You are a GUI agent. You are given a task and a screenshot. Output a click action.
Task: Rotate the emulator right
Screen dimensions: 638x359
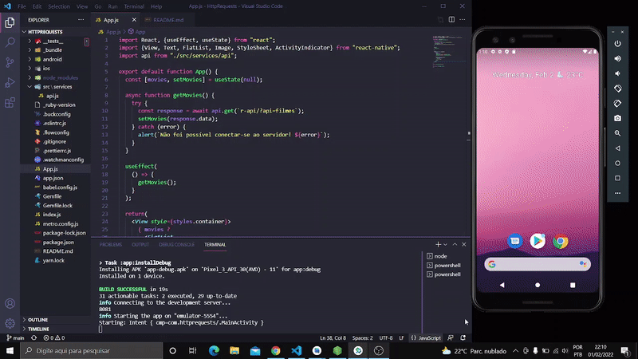click(x=617, y=104)
